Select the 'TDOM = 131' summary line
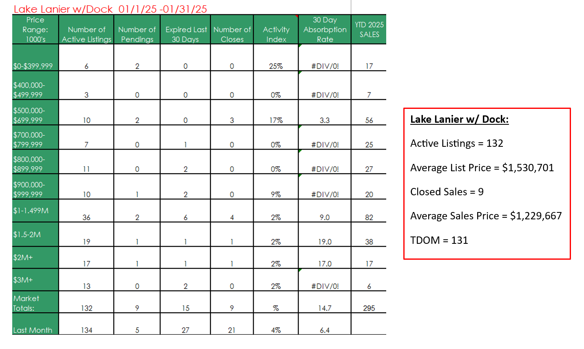The image size is (584, 349). (439, 240)
